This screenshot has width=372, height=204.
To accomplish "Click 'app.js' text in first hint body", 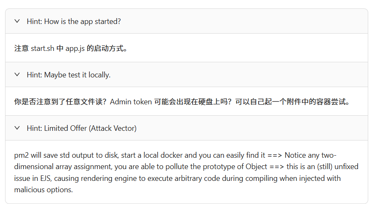I will [x=75, y=48].
